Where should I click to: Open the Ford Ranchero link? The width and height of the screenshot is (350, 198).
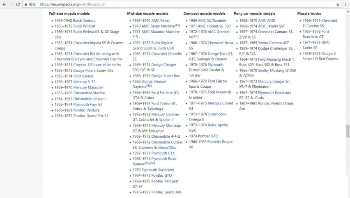tap(315, 34)
